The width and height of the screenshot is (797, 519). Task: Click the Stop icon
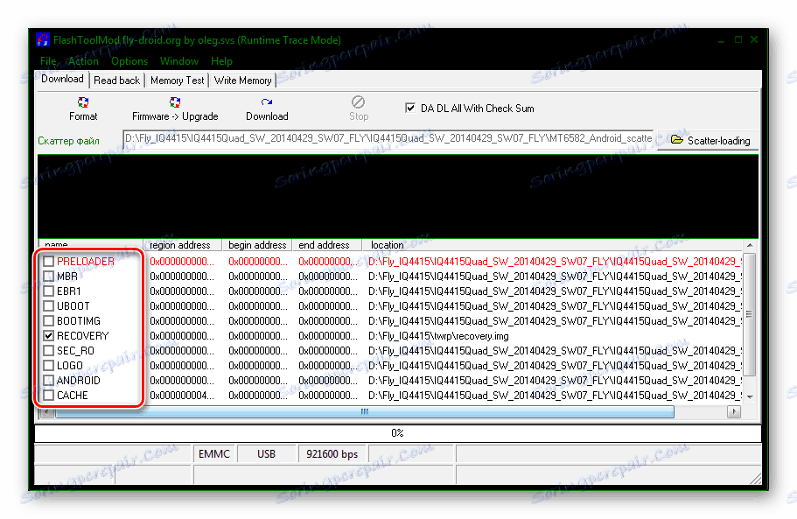click(x=359, y=102)
